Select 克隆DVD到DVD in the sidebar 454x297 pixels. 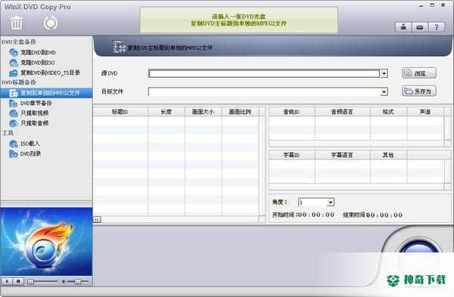(38, 52)
